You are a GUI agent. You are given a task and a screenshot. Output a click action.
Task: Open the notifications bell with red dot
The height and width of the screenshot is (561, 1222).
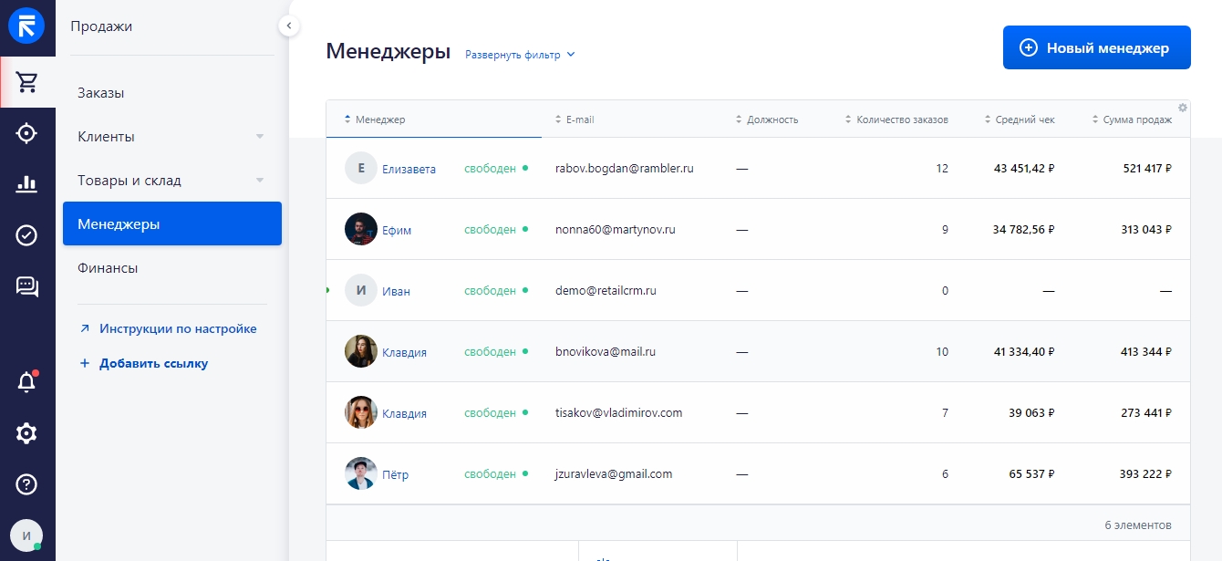coord(27,382)
